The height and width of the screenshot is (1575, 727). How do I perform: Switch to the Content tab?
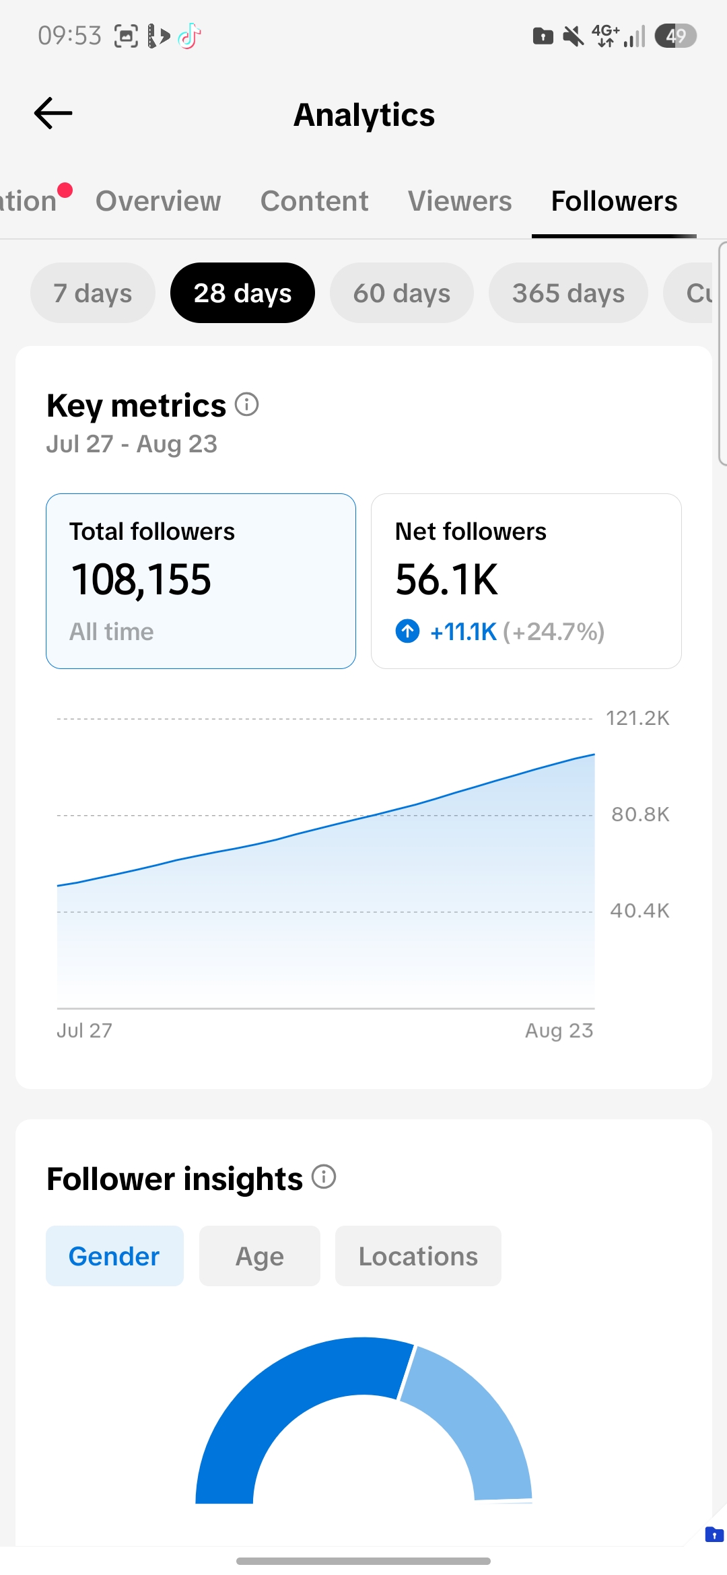point(314,201)
